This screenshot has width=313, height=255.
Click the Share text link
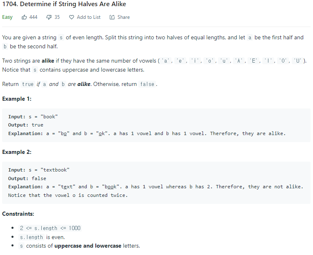coord(123,17)
